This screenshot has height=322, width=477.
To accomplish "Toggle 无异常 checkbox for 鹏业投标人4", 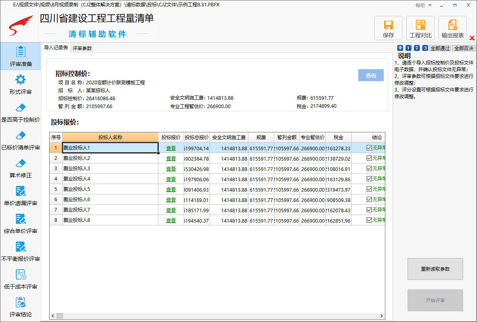I will 369,179.
